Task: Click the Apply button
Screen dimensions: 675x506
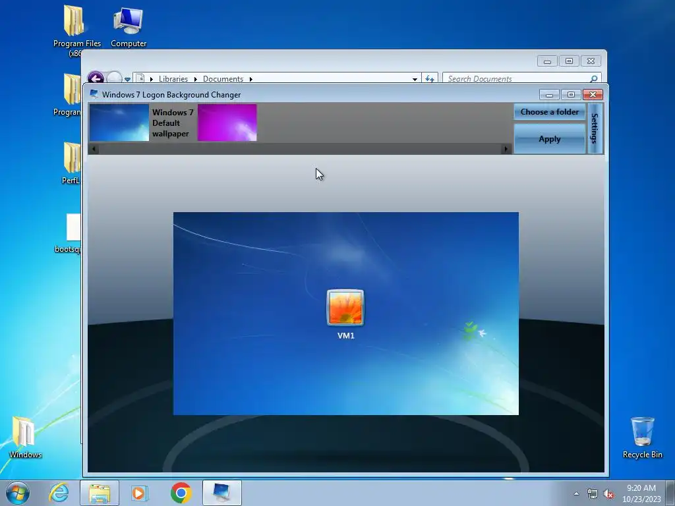Action: [549, 139]
